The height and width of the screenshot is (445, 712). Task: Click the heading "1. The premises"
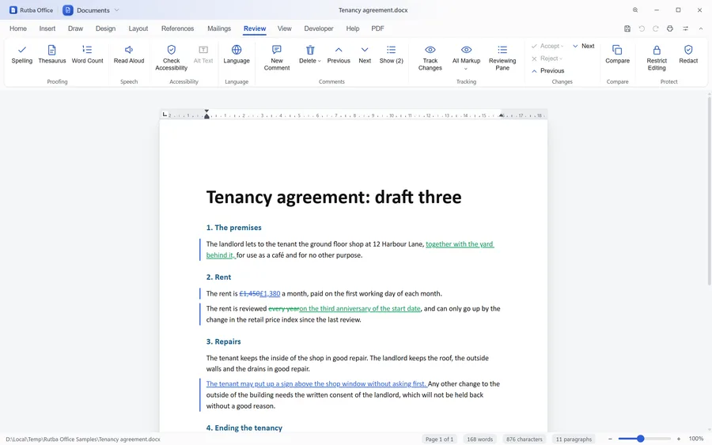click(x=234, y=228)
